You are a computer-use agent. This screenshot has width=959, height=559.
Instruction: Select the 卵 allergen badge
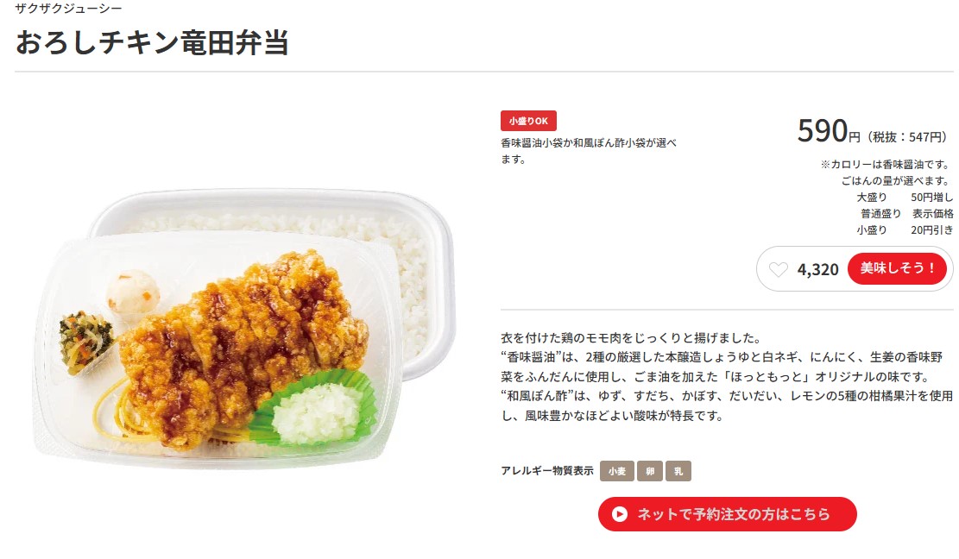[x=649, y=471]
